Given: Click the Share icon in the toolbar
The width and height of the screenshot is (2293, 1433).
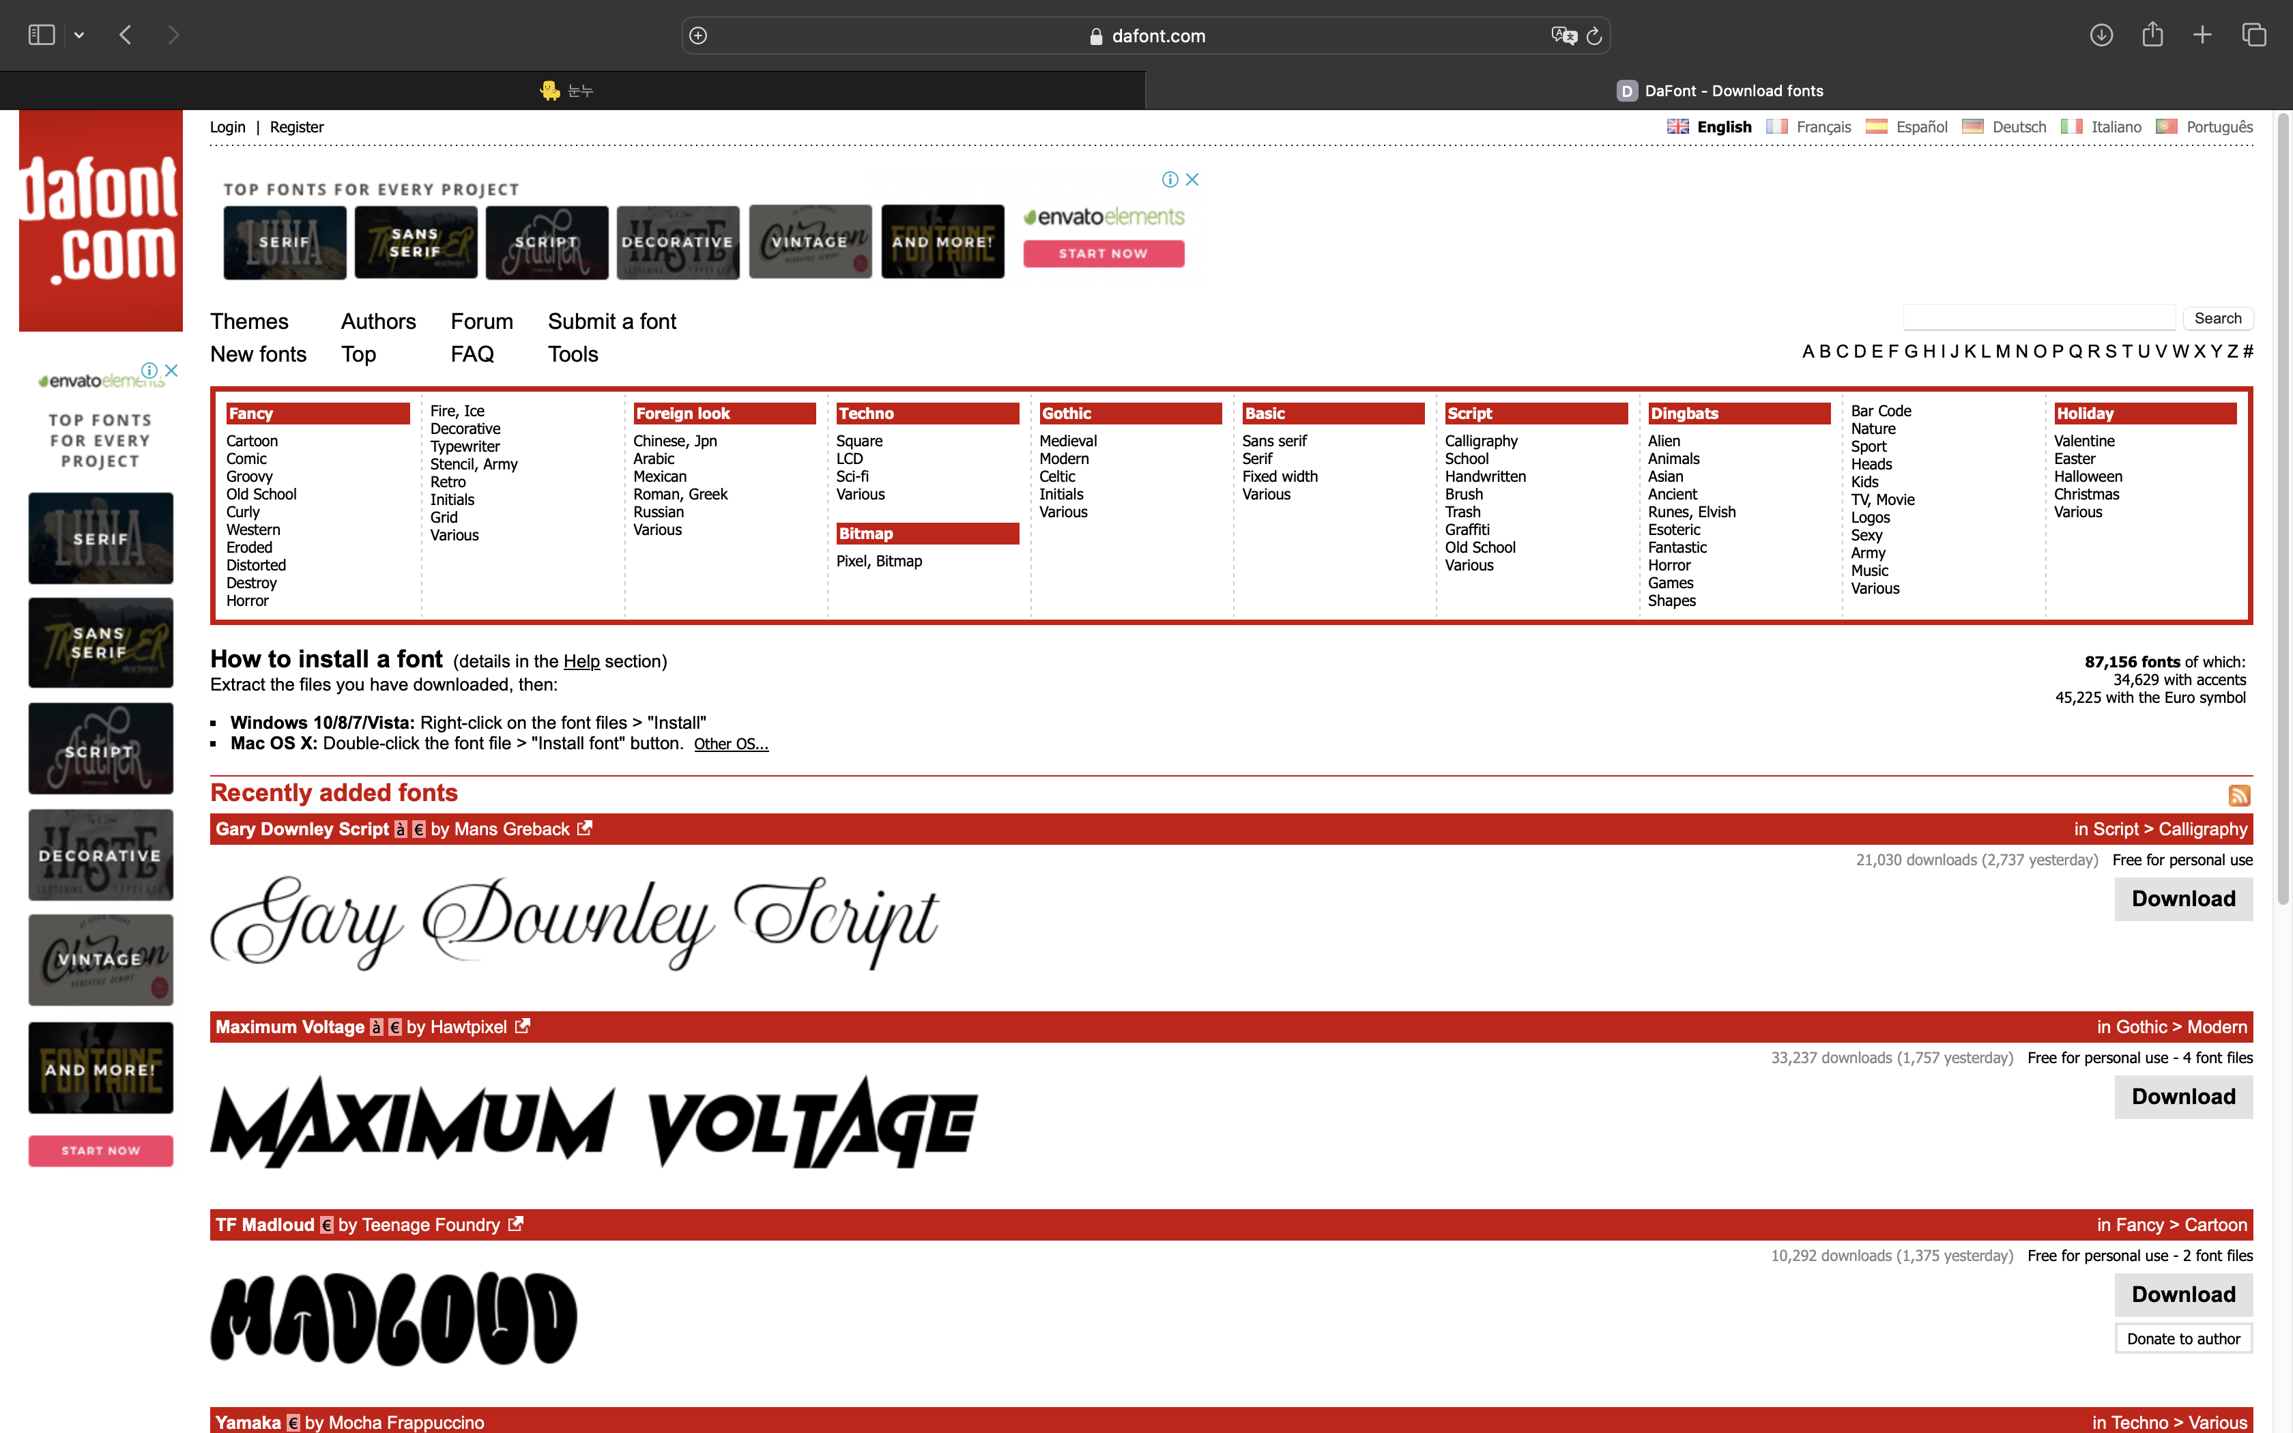Looking at the screenshot, I should tap(2152, 35).
